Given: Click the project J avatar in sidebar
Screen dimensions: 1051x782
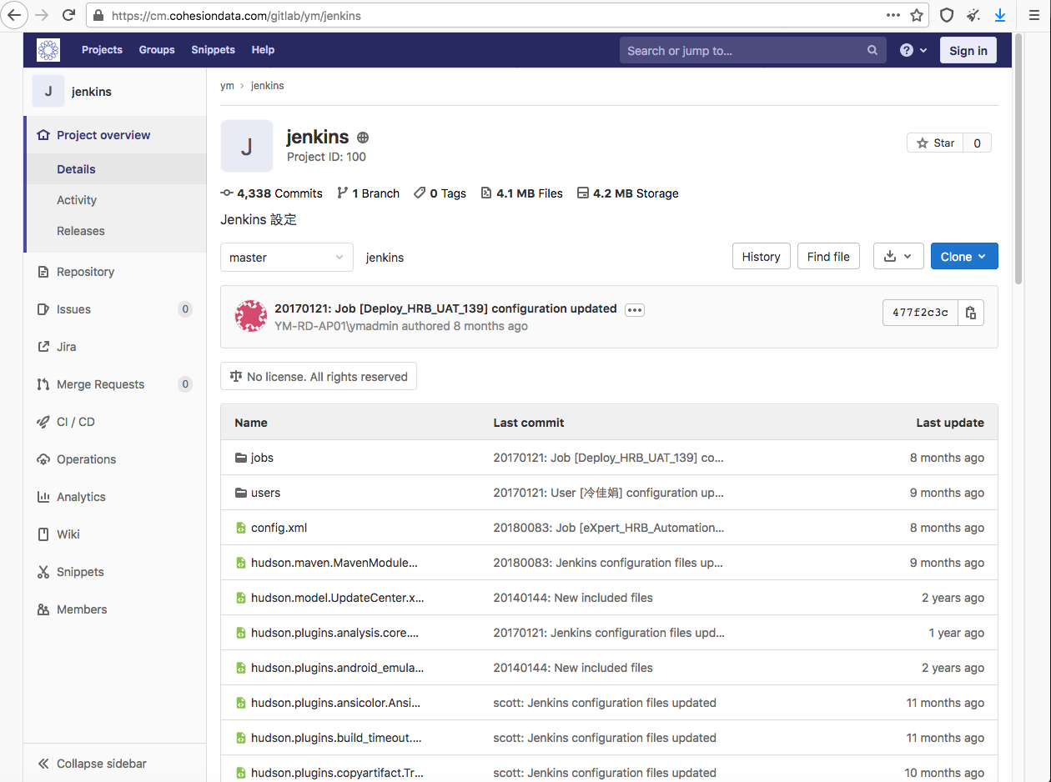Looking at the screenshot, I should (48, 91).
